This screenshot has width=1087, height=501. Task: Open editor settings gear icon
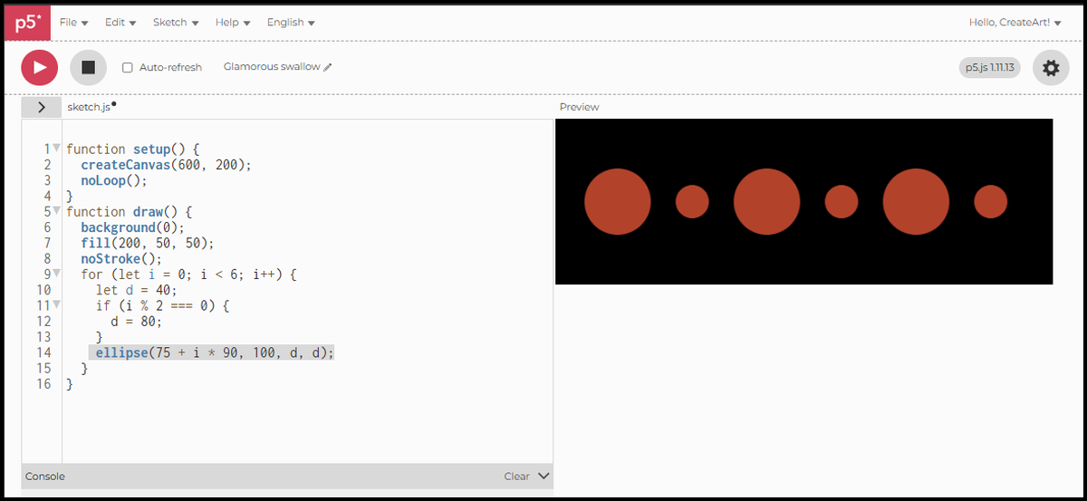tap(1051, 68)
